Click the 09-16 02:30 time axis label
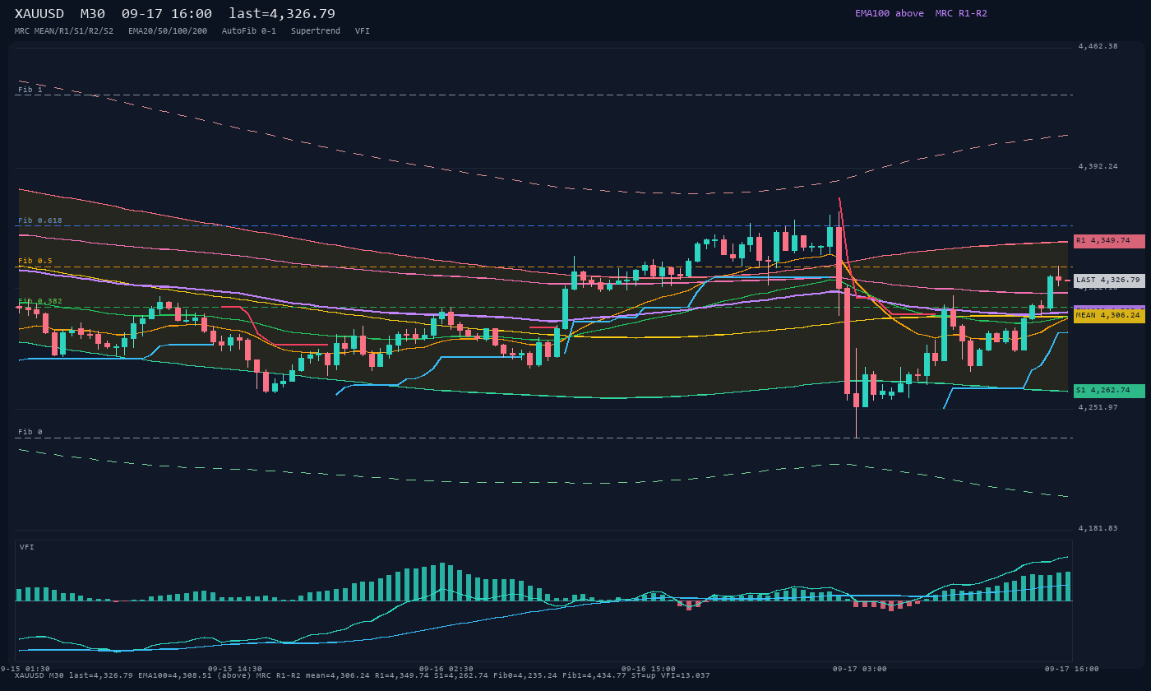The height and width of the screenshot is (691, 1151). pos(446,669)
